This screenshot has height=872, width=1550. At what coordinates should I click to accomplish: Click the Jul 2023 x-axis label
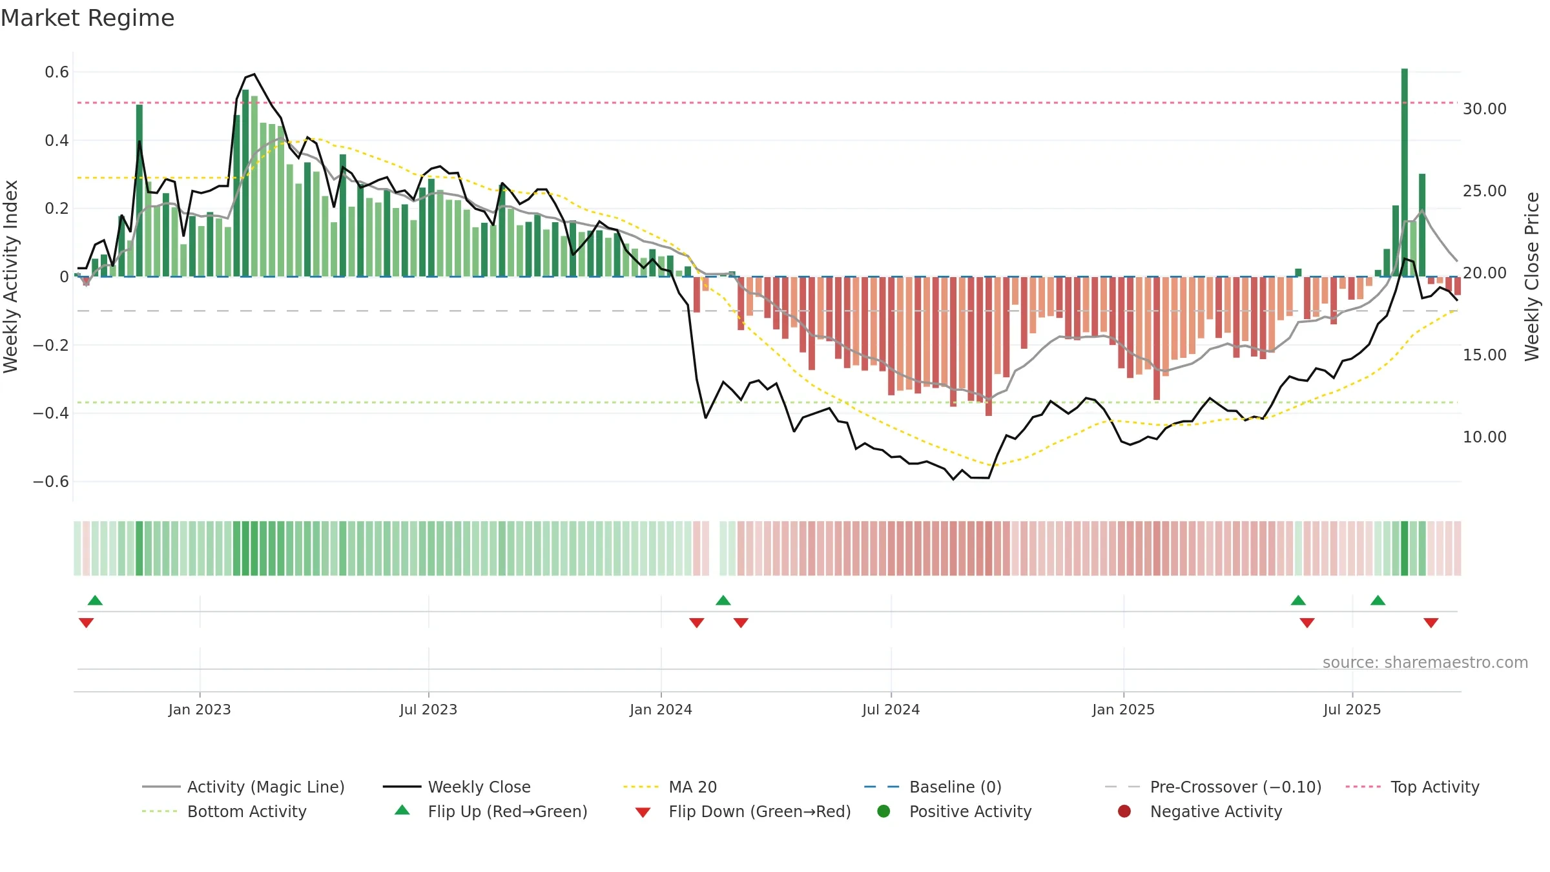[x=428, y=709]
